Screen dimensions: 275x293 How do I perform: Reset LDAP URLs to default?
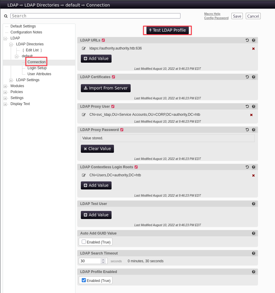tap(247, 40)
